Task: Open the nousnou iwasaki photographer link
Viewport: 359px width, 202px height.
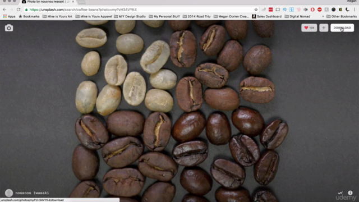Action: click(x=32, y=193)
